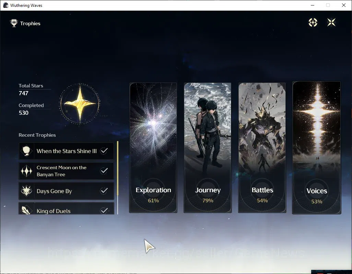Select the When the Stars Shine III trophy
Screen dimensions: 352x274
pos(66,151)
